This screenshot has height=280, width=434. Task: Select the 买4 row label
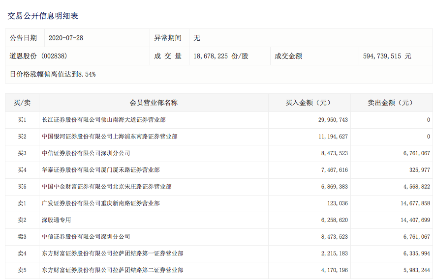[x=22, y=170]
